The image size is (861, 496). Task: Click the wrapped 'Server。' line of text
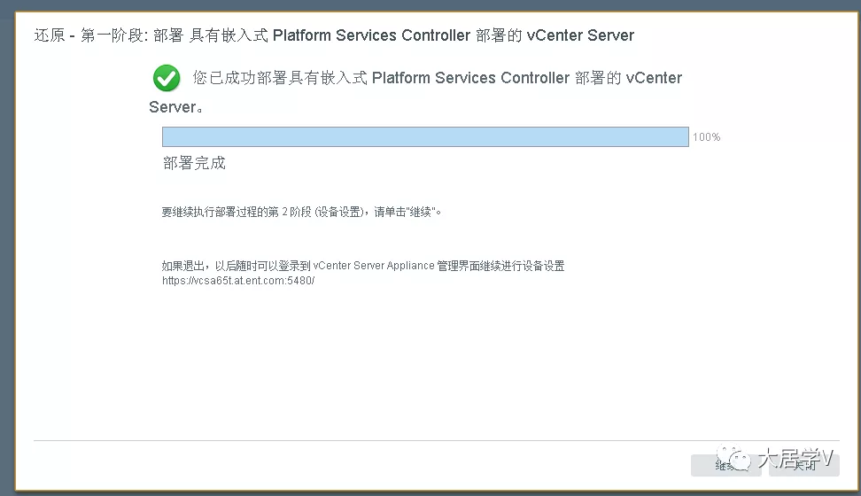[x=176, y=107]
